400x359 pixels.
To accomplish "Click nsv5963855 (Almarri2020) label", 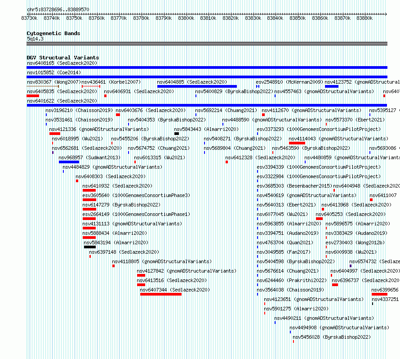I will [x=289, y=224].
